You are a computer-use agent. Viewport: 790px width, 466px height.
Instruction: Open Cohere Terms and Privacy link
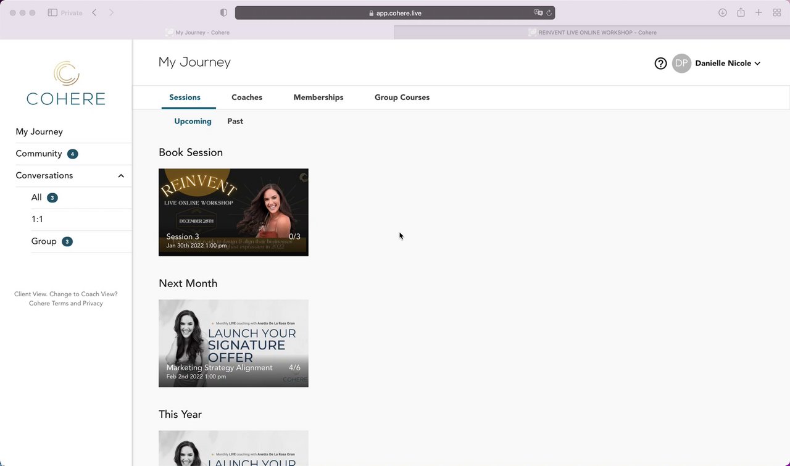[66, 304]
